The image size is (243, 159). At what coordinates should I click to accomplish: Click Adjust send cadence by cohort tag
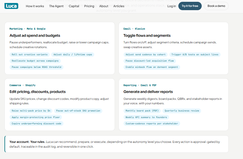pos(145,54)
